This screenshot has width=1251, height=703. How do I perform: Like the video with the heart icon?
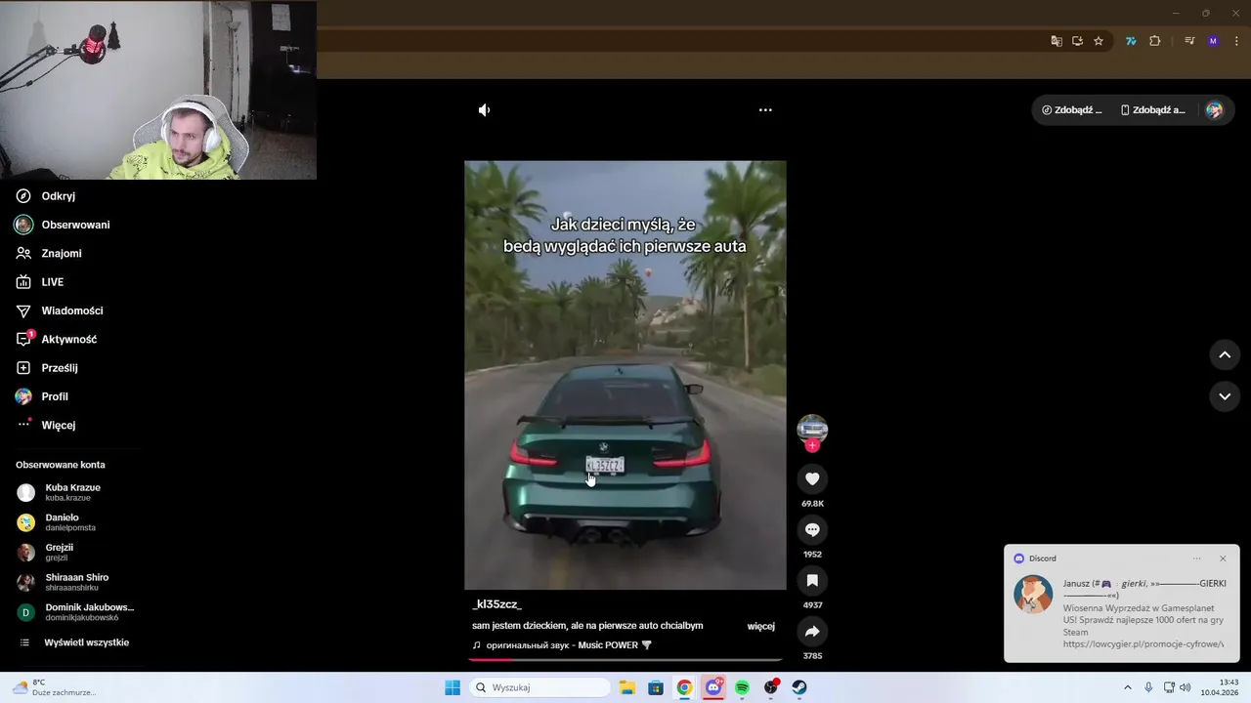coord(812,478)
